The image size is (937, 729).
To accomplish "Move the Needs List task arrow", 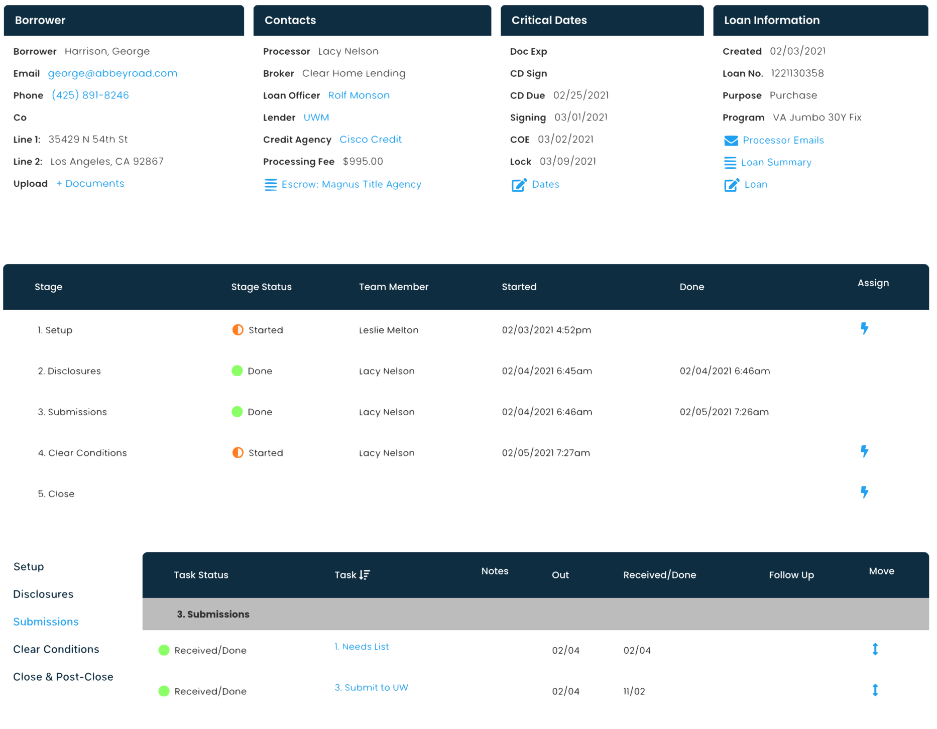I will coord(875,649).
